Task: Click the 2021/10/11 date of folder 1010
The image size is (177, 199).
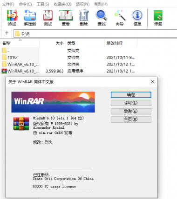Action: tap(121, 58)
